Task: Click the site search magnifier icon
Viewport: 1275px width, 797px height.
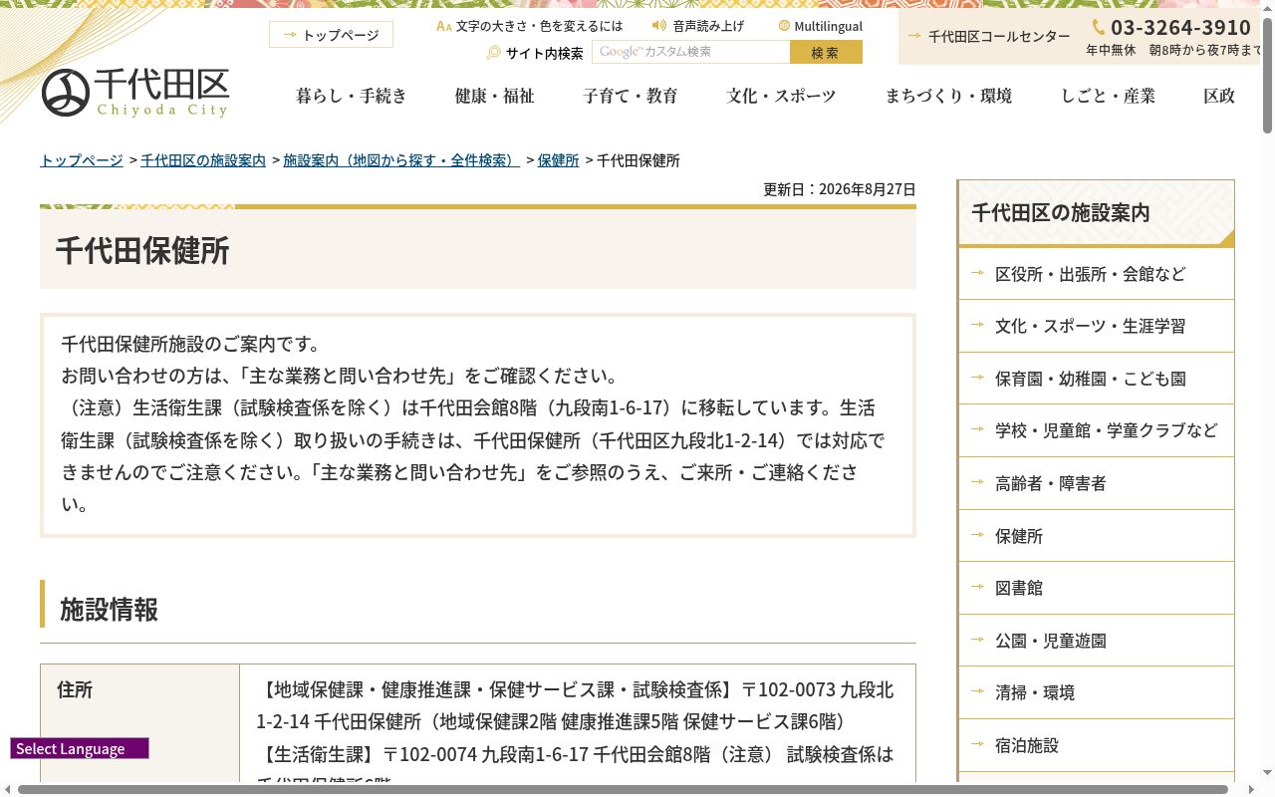Action: click(493, 53)
